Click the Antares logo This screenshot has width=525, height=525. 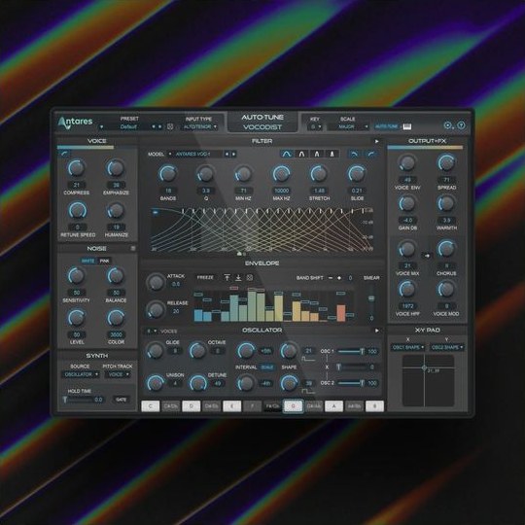point(75,122)
